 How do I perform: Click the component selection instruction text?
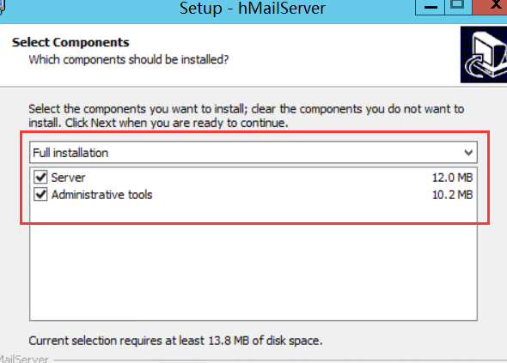[x=247, y=116]
